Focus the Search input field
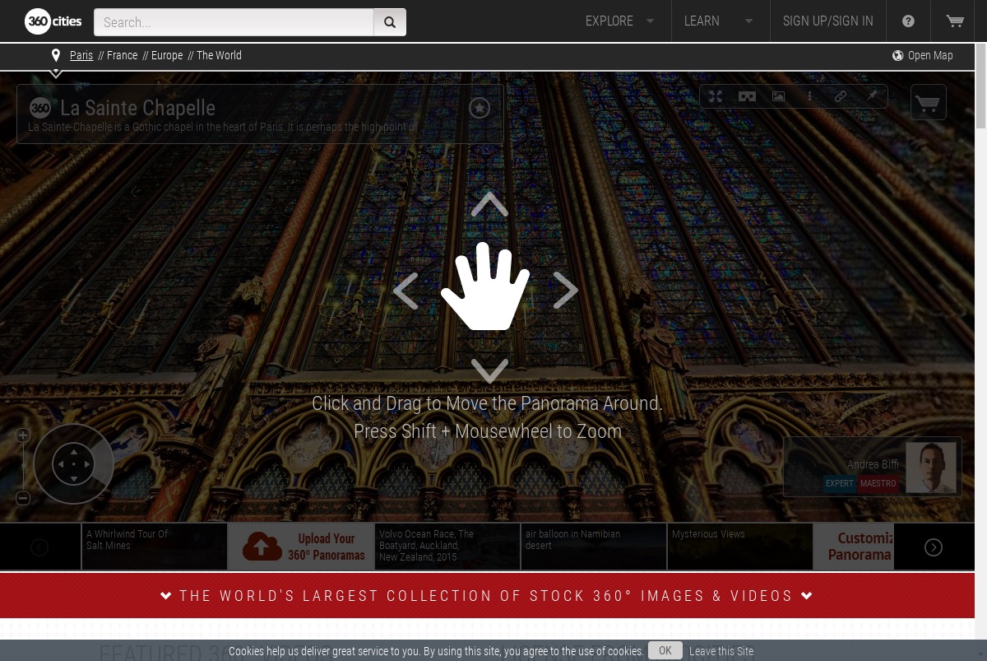 (x=234, y=22)
